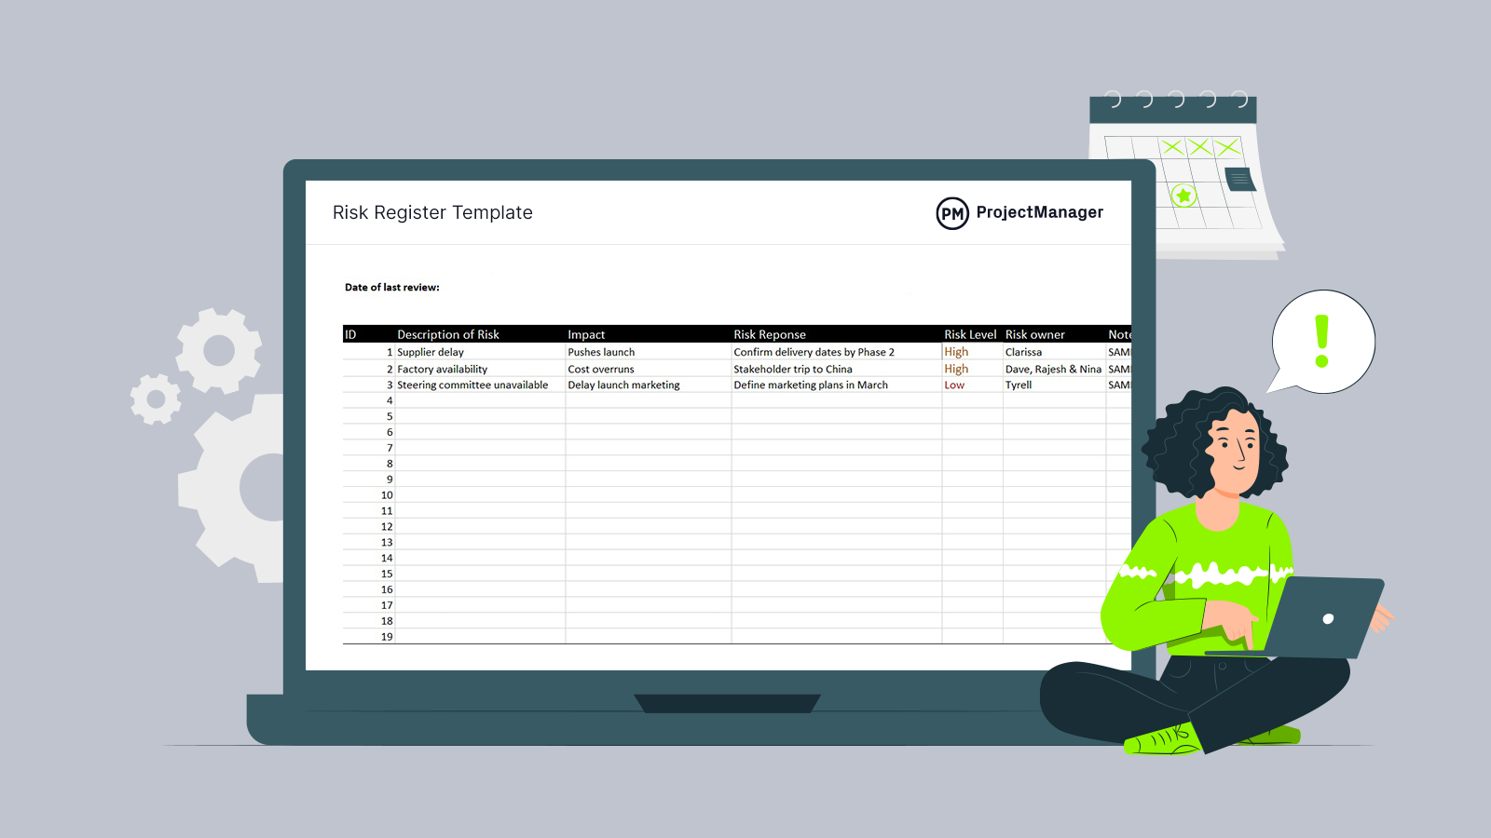Click the Supplier delay cell

click(431, 352)
